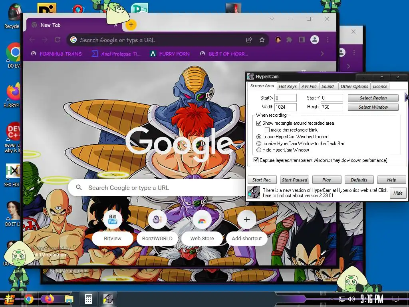
Task: Switch to the License tab
Action: 380,86
